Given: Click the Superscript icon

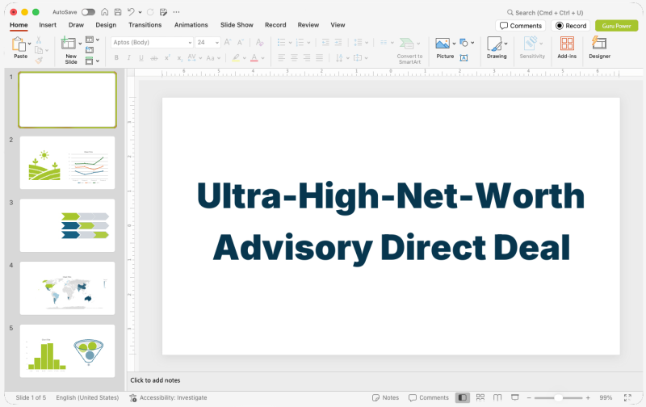Looking at the screenshot, I should click(x=167, y=58).
